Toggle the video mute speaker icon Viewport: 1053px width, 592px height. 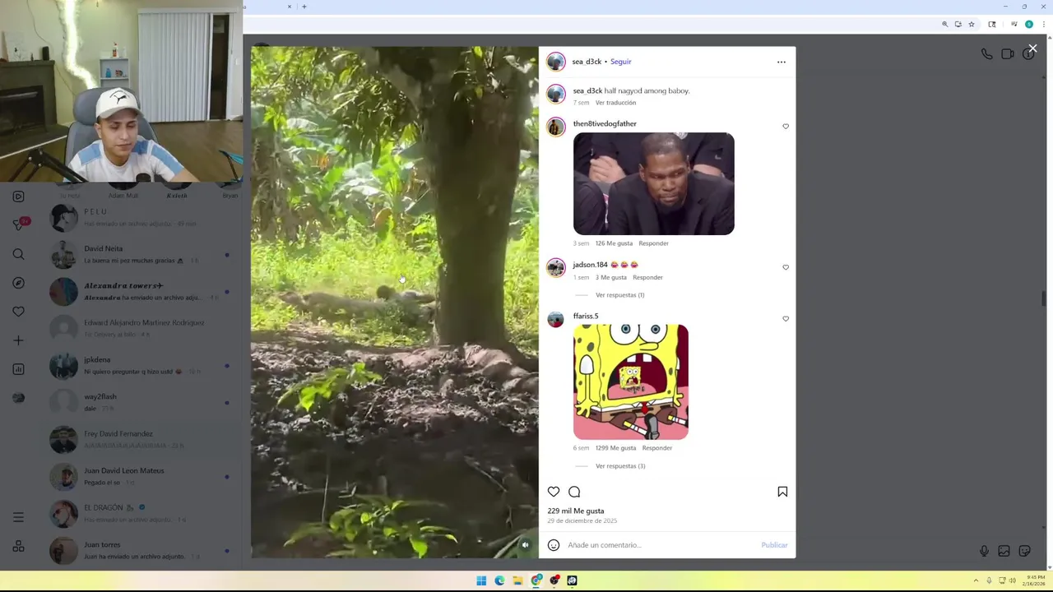(525, 544)
